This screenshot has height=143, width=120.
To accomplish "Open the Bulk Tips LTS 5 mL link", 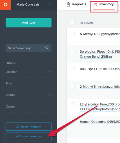I will [100, 69].
